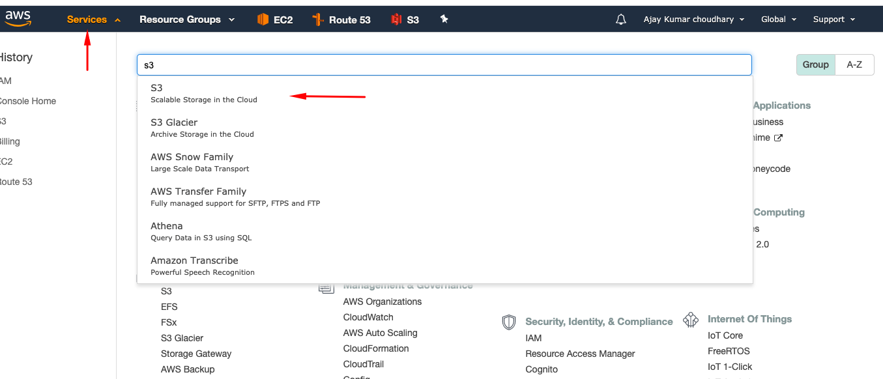The width and height of the screenshot is (883, 379).
Task: Open IAM under Security, Identity, & Compliance
Action: click(x=534, y=338)
